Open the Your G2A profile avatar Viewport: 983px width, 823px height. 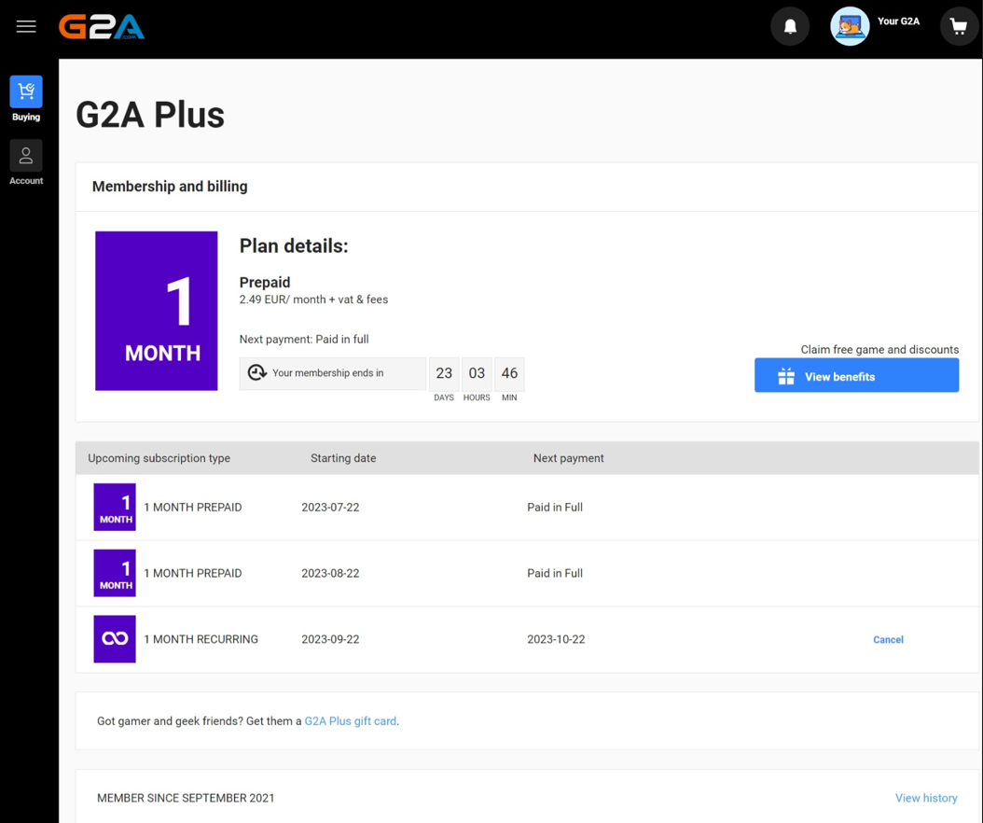(850, 25)
